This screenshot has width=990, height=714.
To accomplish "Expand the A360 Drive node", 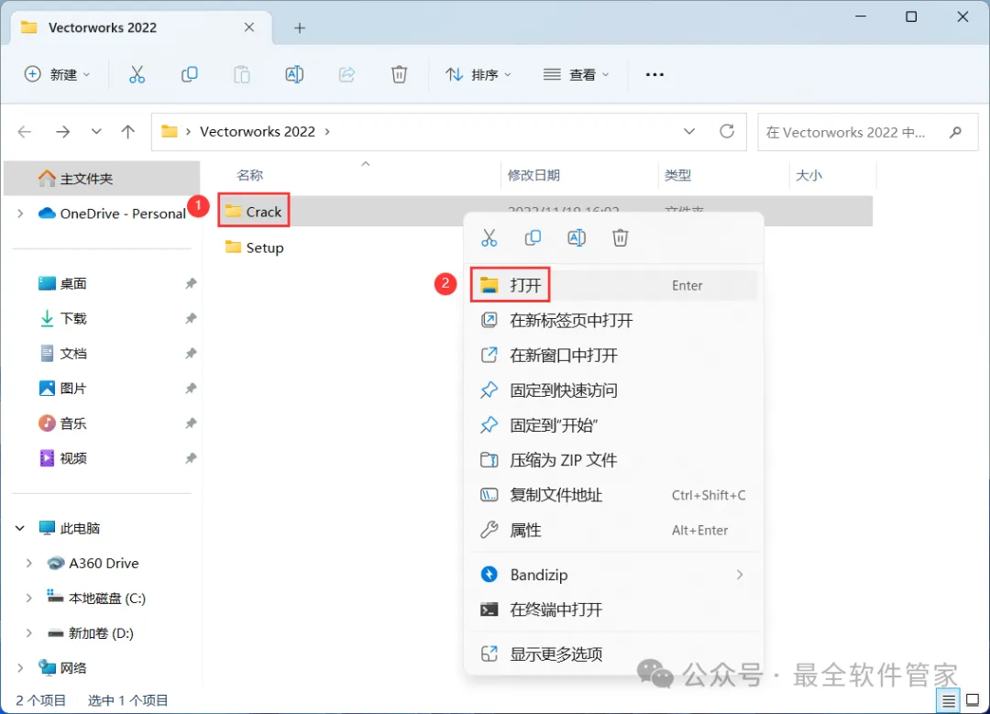I will tap(29, 563).
